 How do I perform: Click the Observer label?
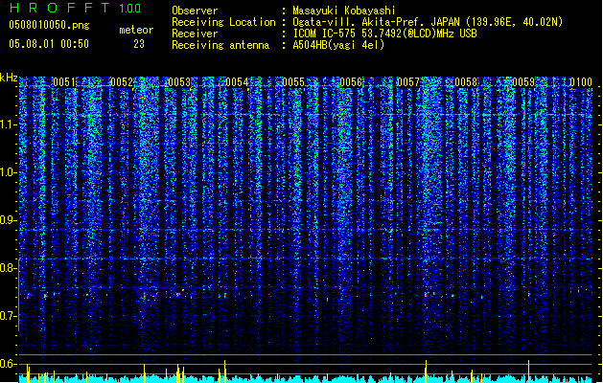pyautogui.click(x=195, y=11)
